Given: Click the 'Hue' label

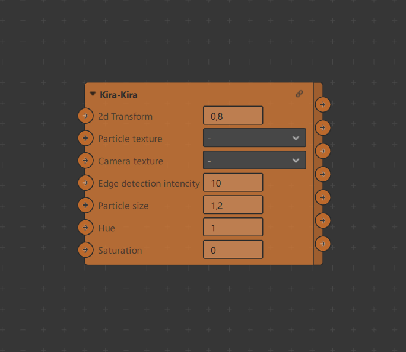Looking at the screenshot, I should (x=106, y=228).
